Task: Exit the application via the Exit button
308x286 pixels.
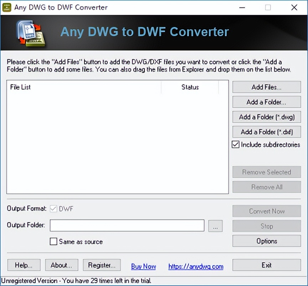Action: point(267,265)
